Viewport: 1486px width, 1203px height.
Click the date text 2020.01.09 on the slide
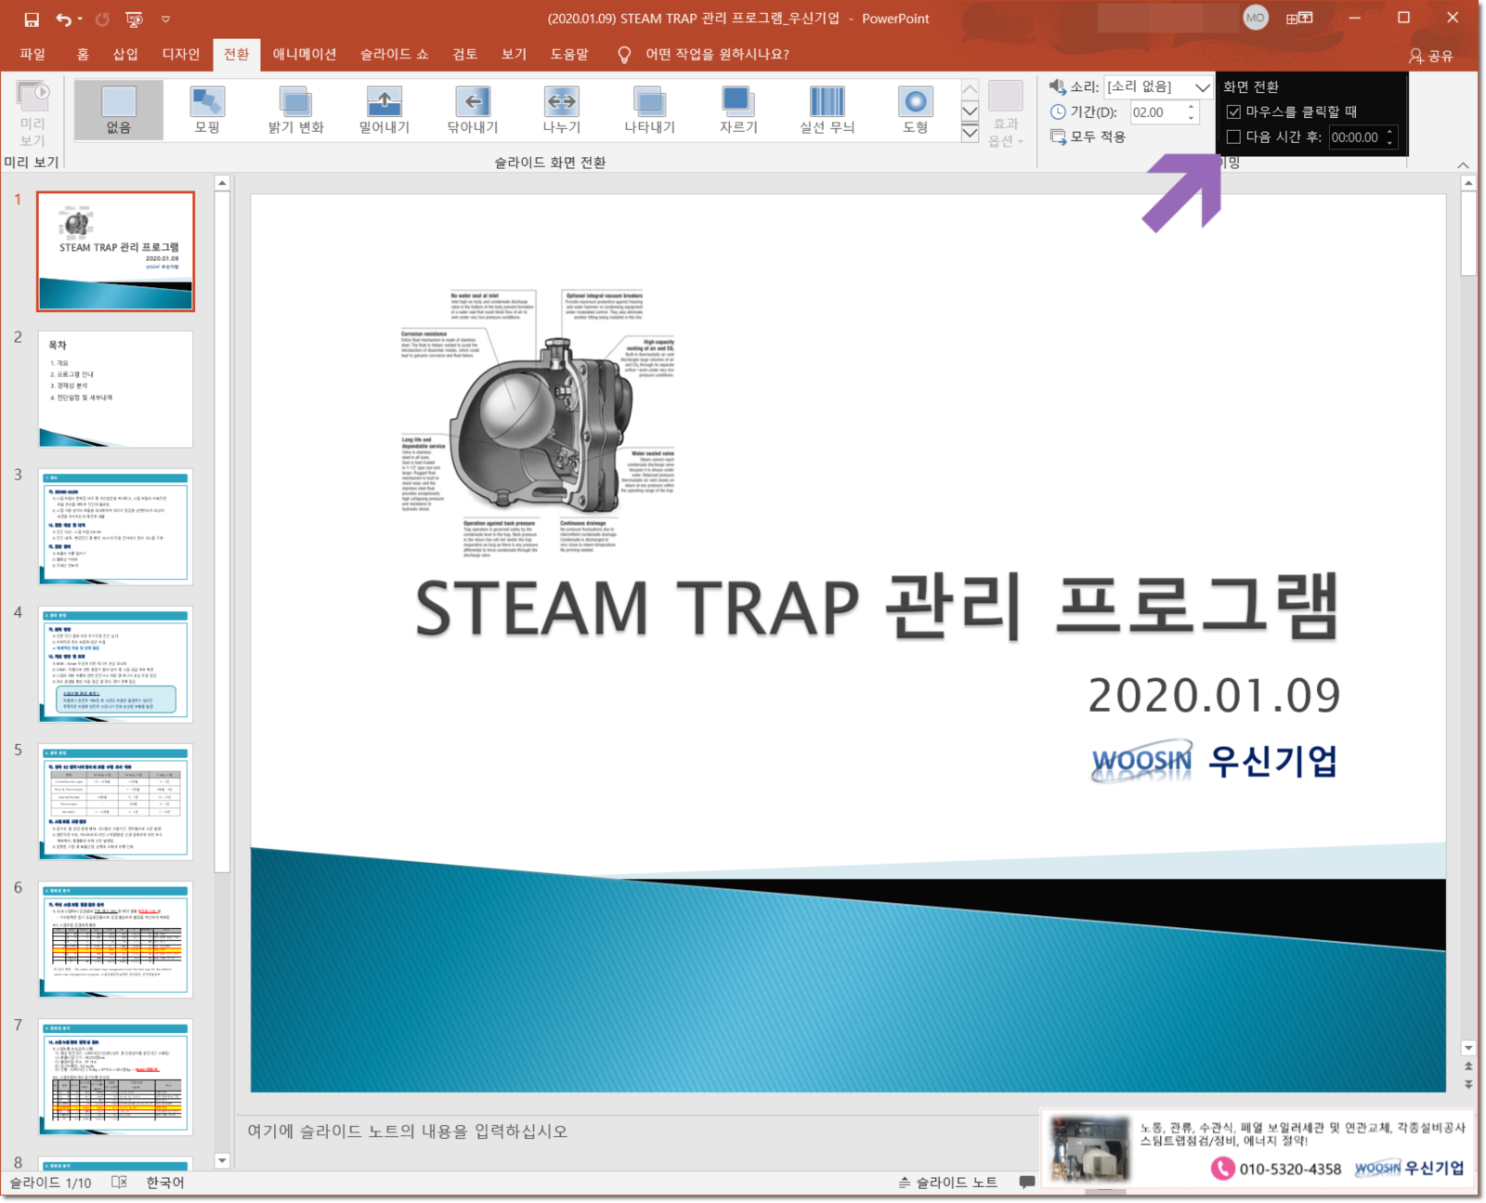(1214, 696)
